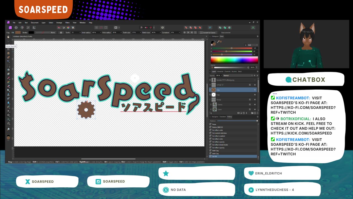Collapse the Group layer expander

(x=210, y=100)
